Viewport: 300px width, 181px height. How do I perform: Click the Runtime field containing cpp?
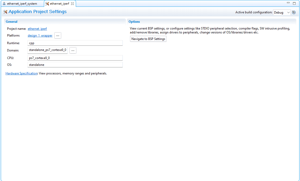pyautogui.click(x=75, y=43)
